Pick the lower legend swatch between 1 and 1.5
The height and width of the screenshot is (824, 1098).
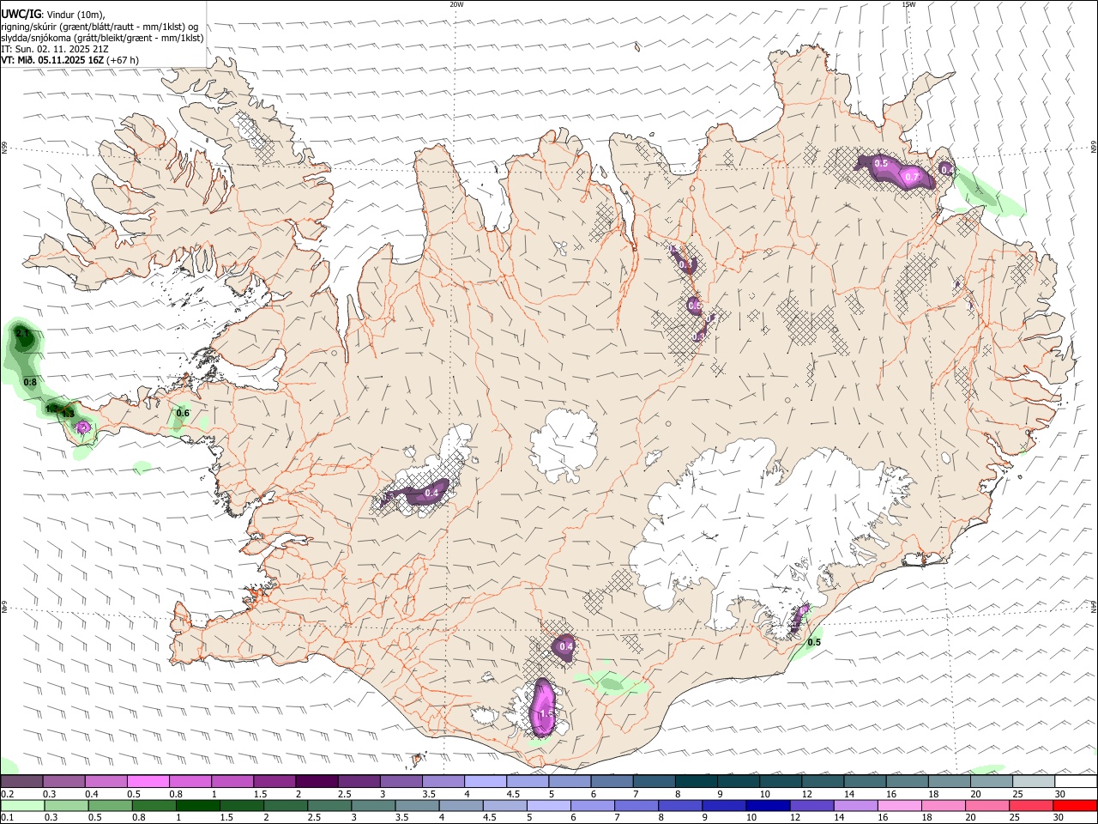[x=197, y=805]
